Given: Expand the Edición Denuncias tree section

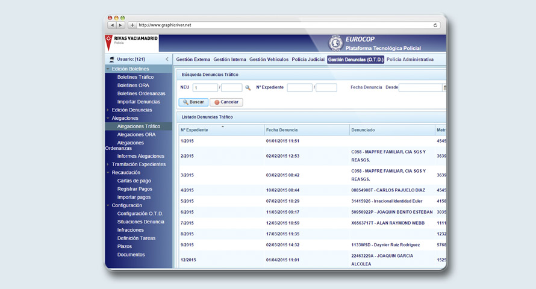Looking at the screenshot, I should (108, 110).
